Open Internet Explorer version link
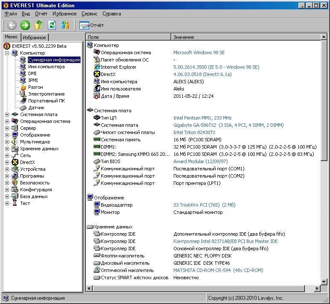 (x=216, y=67)
